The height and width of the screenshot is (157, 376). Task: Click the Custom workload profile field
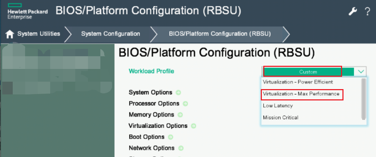(308, 72)
